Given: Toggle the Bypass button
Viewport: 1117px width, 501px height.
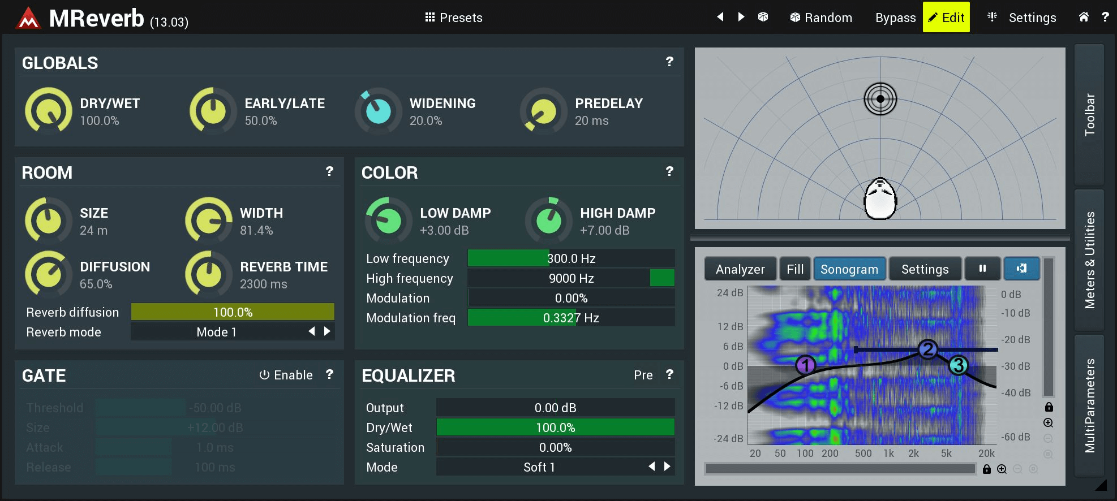Looking at the screenshot, I should pyautogui.click(x=895, y=18).
